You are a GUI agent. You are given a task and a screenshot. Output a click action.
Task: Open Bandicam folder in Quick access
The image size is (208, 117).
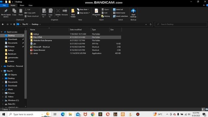coord(12,54)
